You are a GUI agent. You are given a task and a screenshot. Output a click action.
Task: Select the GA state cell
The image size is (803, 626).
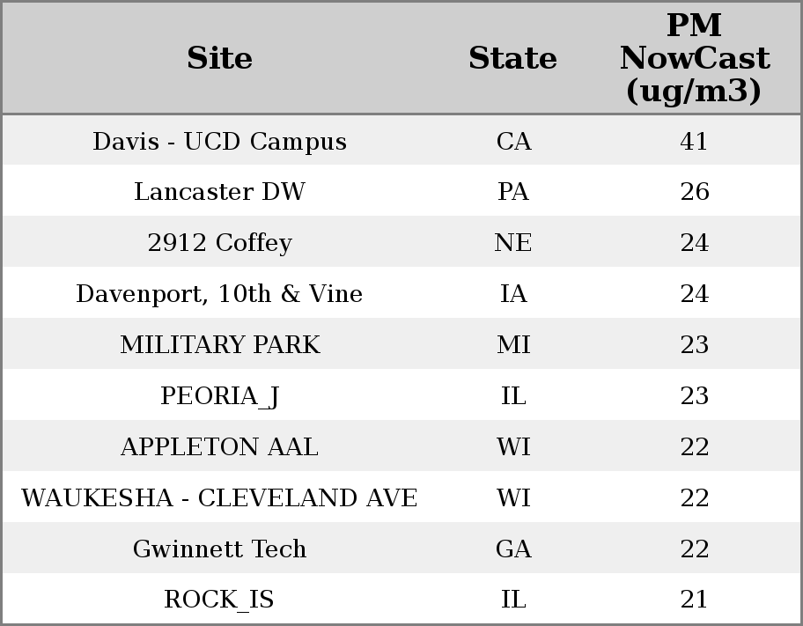pos(513,549)
